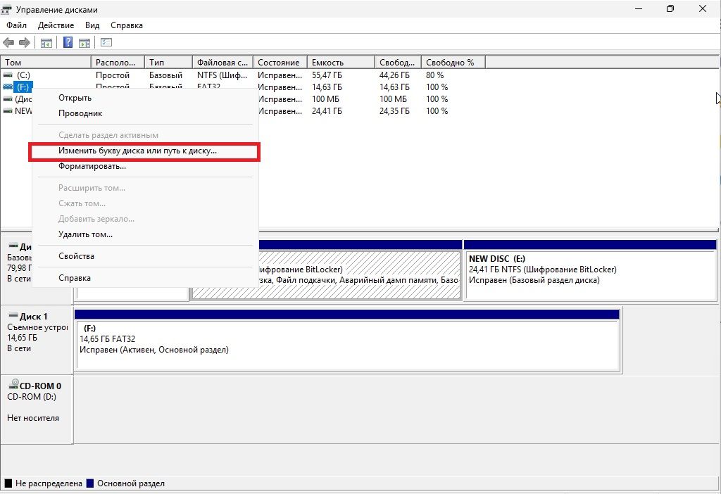Select Изменить букву диска или путь к диску
The height and width of the screenshot is (494, 721).
(145, 151)
